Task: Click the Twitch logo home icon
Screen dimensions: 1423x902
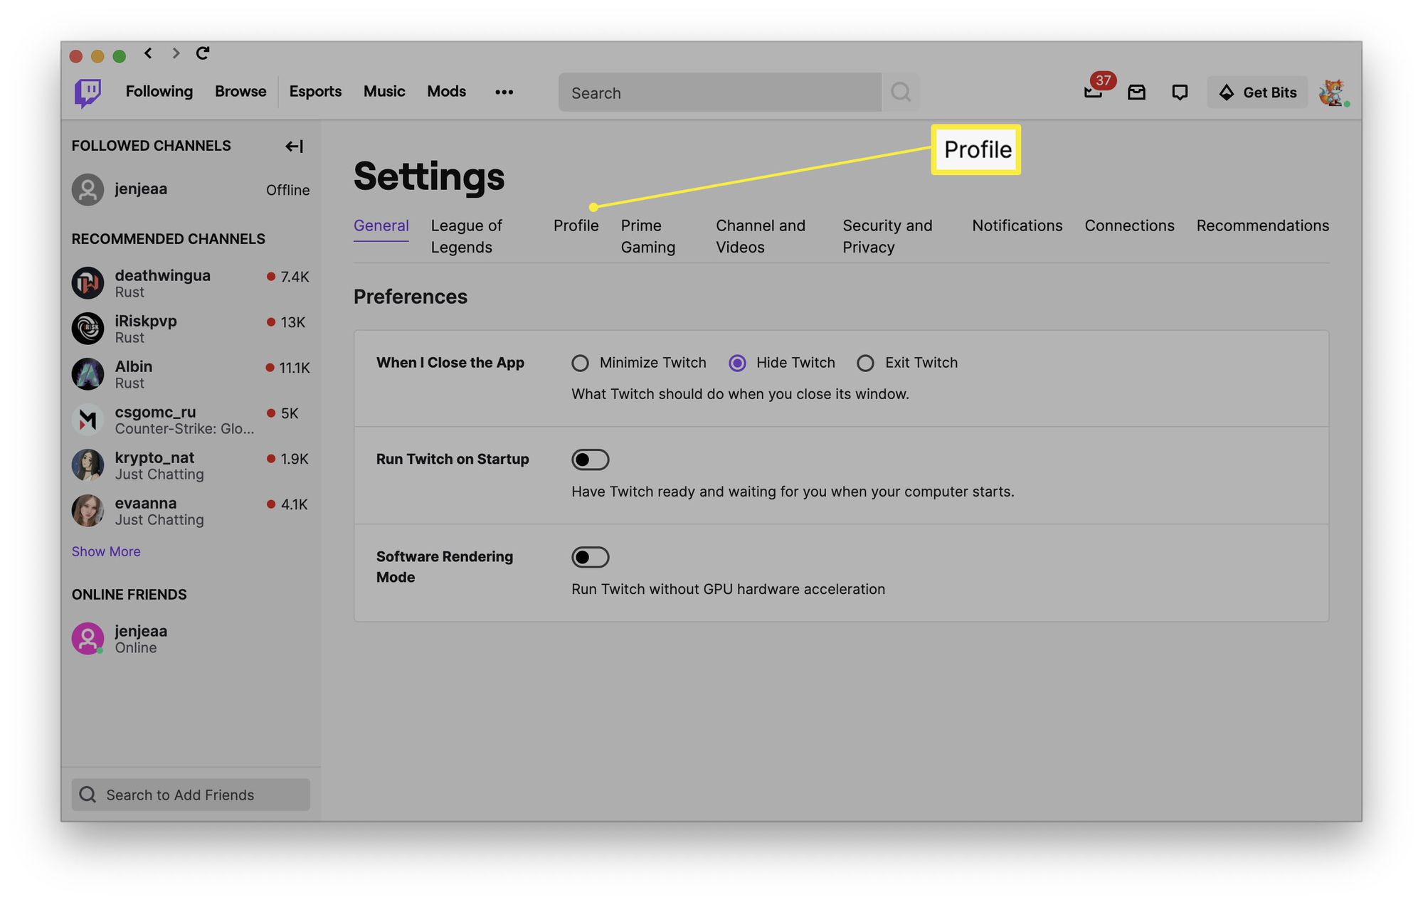Action: (x=88, y=92)
